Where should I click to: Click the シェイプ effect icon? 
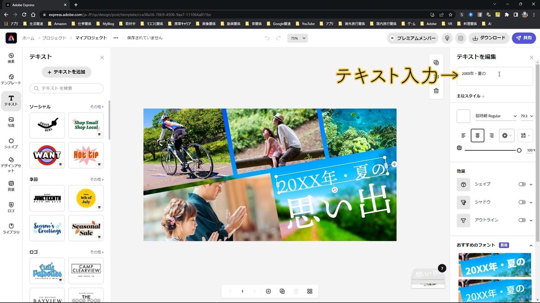(x=463, y=184)
